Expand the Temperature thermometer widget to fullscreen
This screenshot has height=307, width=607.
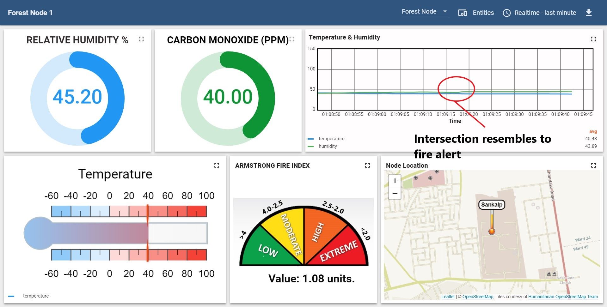[217, 165]
